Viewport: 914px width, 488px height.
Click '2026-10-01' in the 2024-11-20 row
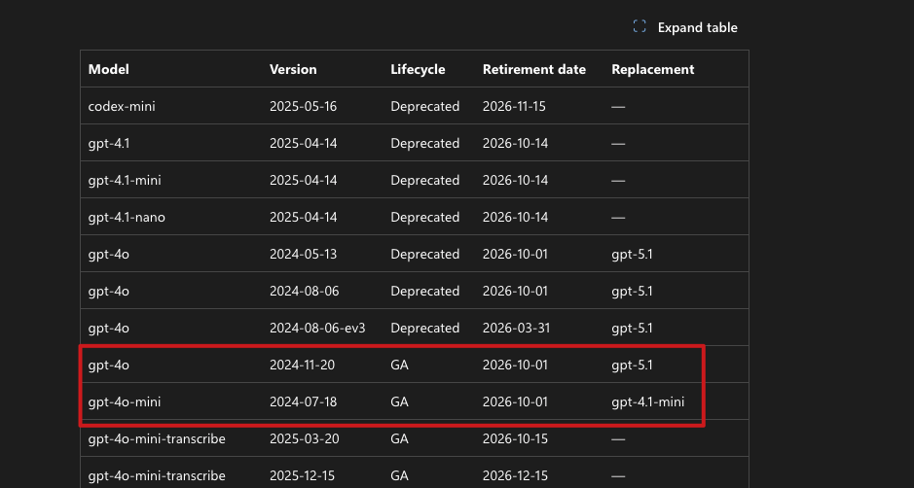tap(515, 366)
